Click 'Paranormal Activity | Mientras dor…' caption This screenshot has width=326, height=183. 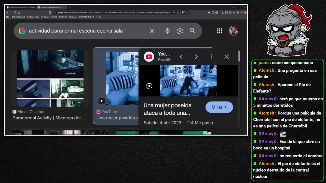coord(49,118)
